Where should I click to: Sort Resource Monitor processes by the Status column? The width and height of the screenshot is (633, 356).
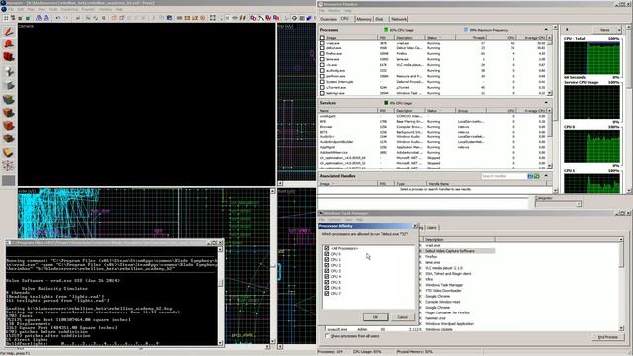(x=440, y=38)
